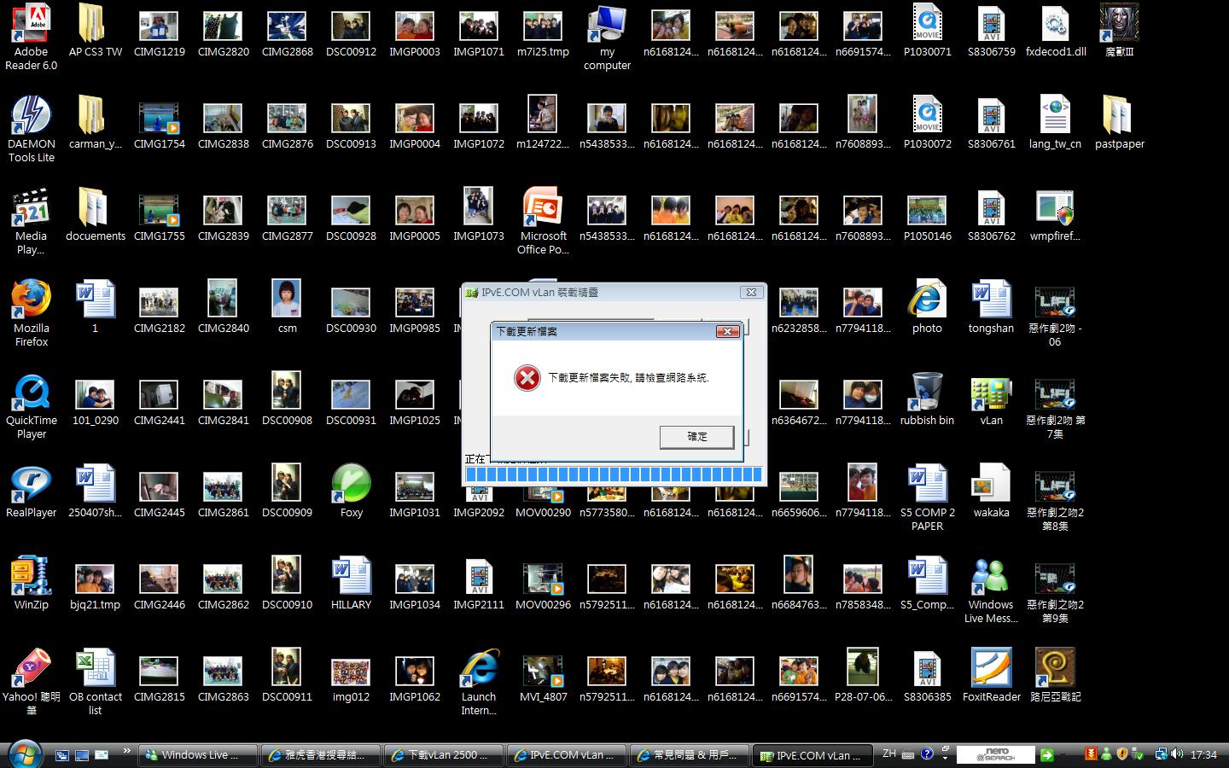Launch Mozilla Firefox from the desktop
The height and width of the screenshot is (768, 1229).
tap(32, 314)
